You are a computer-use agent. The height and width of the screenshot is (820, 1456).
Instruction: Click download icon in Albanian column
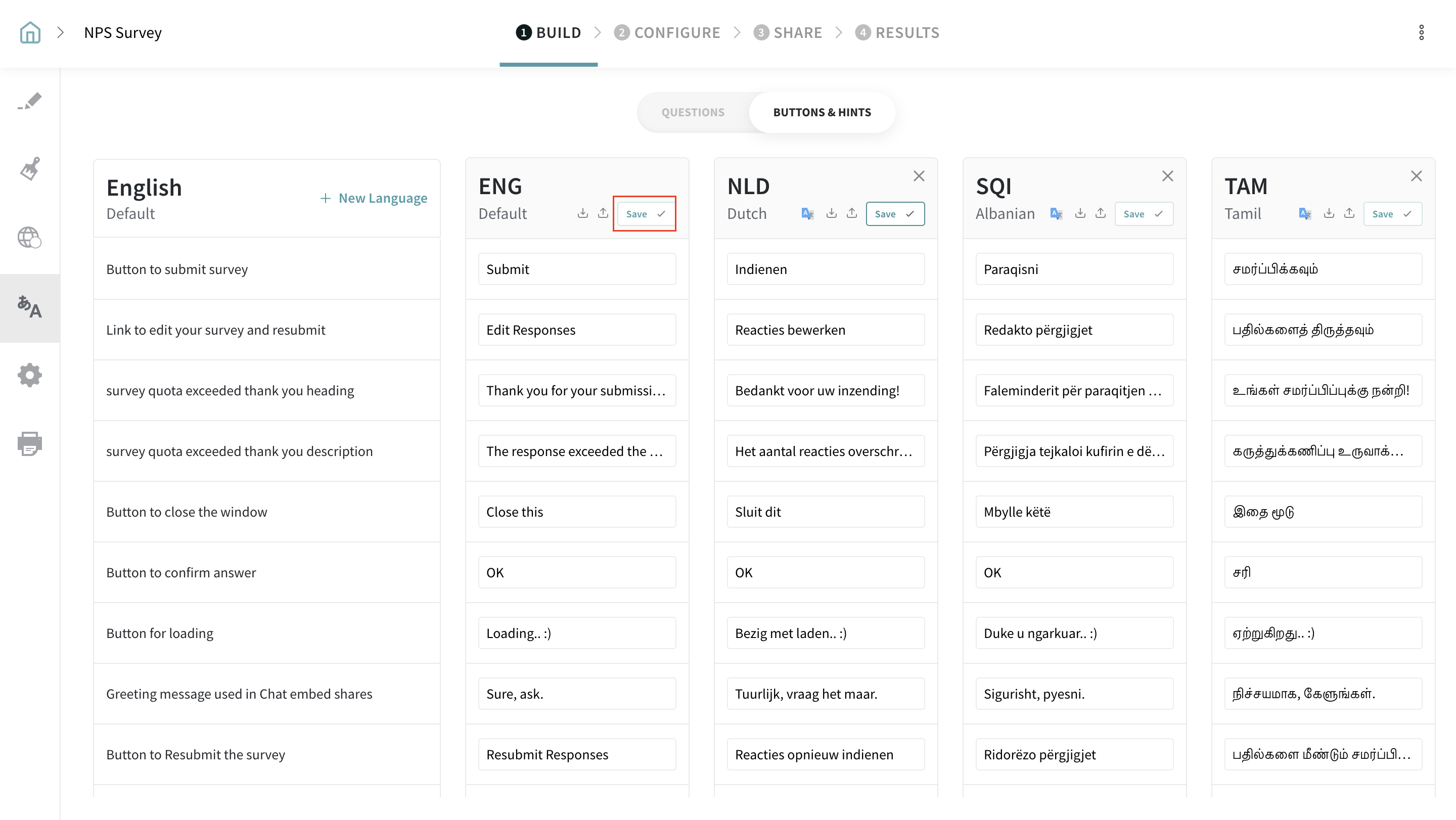pos(1079,213)
